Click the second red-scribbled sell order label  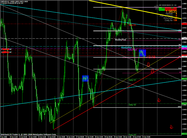tap(6, 52)
